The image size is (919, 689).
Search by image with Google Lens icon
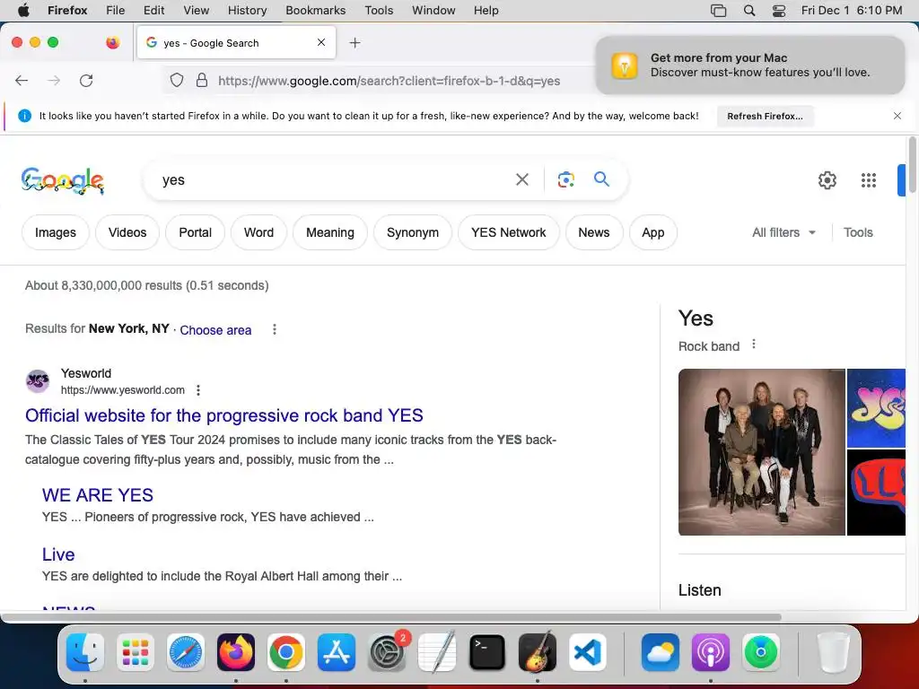click(x=565, y=179)
